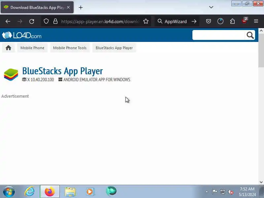Open Windows Media Player taskbar icon
The width and height of the screenshot is (264, 198).
90,192
